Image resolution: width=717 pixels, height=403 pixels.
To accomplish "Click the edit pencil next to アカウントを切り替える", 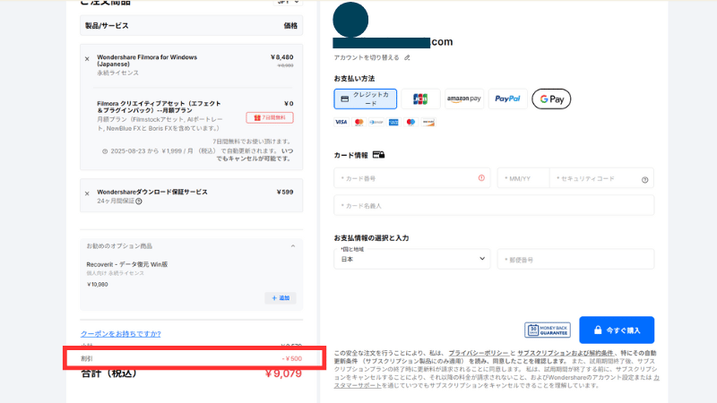I will tap(407, 57).
